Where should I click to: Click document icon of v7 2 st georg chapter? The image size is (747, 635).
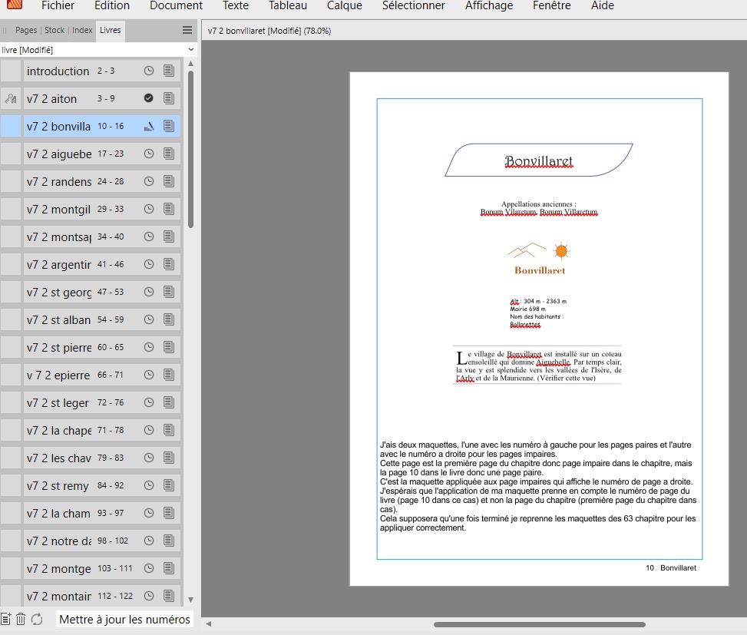[169, 292]
